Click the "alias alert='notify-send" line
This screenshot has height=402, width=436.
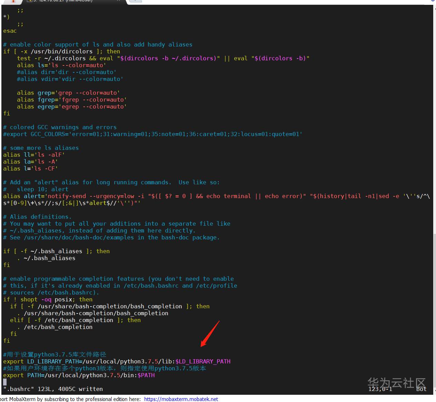pyautogui.click(x=217, y=199)
